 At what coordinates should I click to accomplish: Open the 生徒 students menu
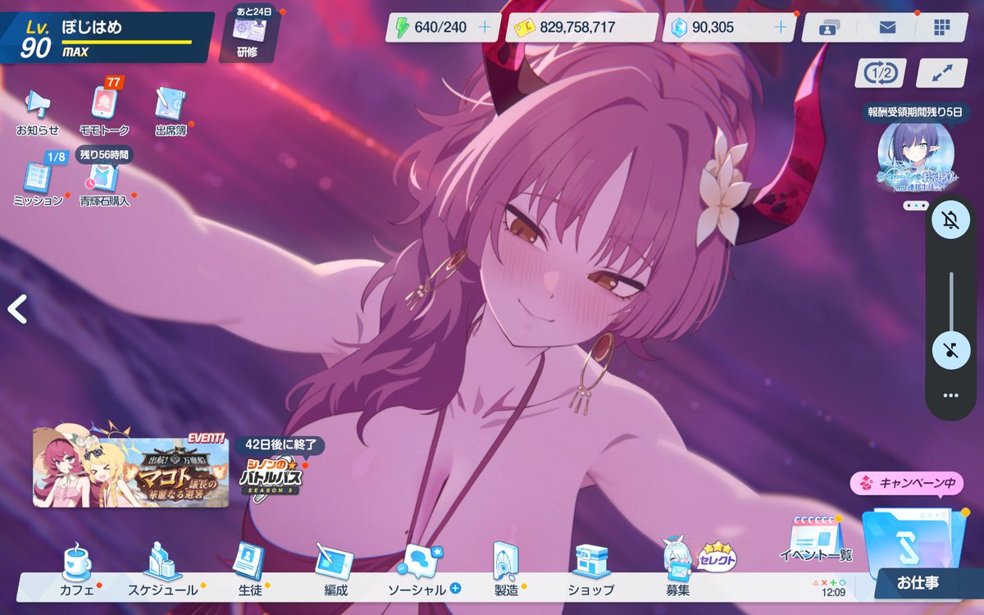pos(249,570)
